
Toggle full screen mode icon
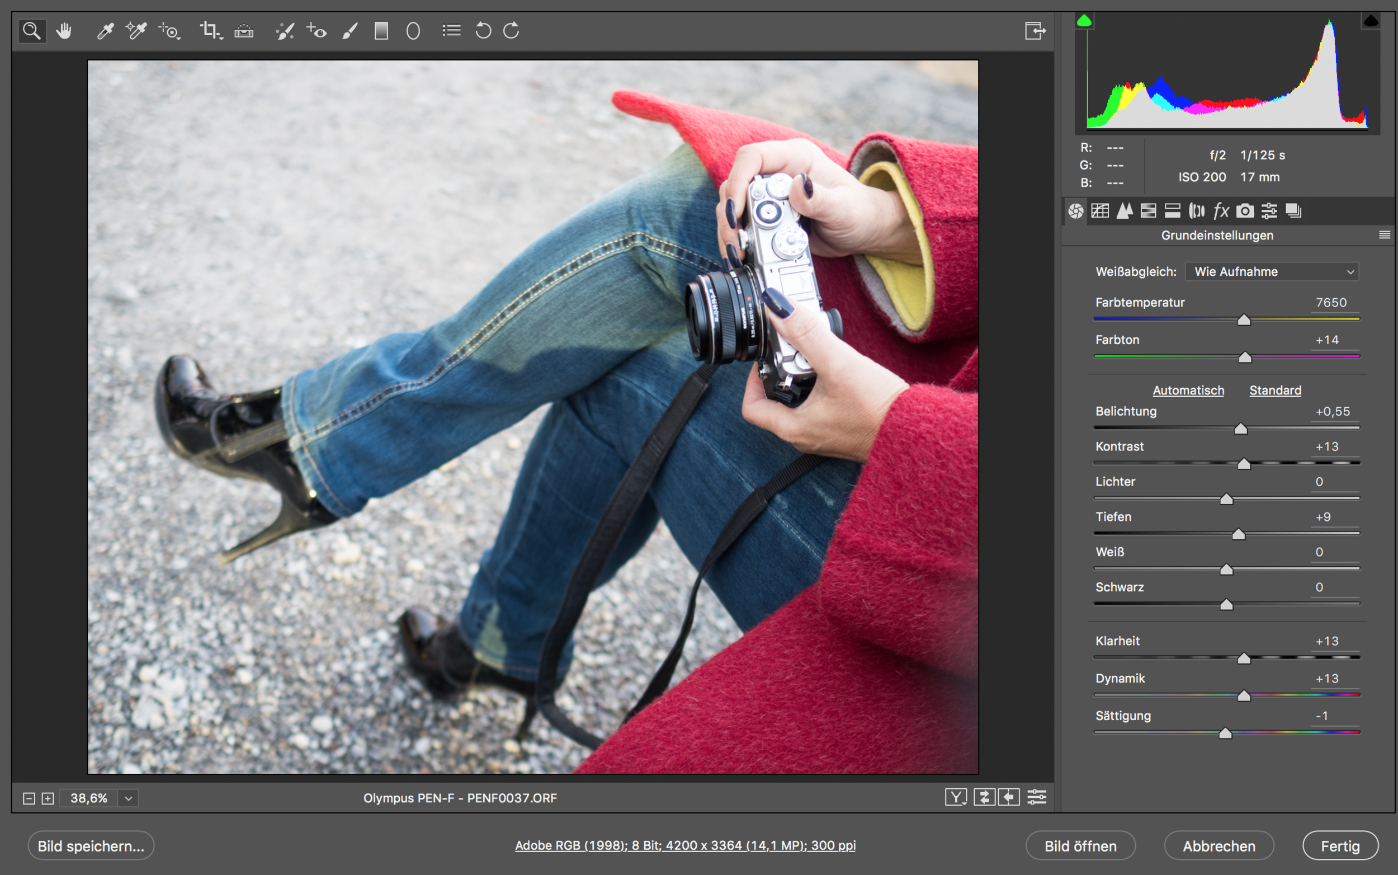(x=1035, y=31)
